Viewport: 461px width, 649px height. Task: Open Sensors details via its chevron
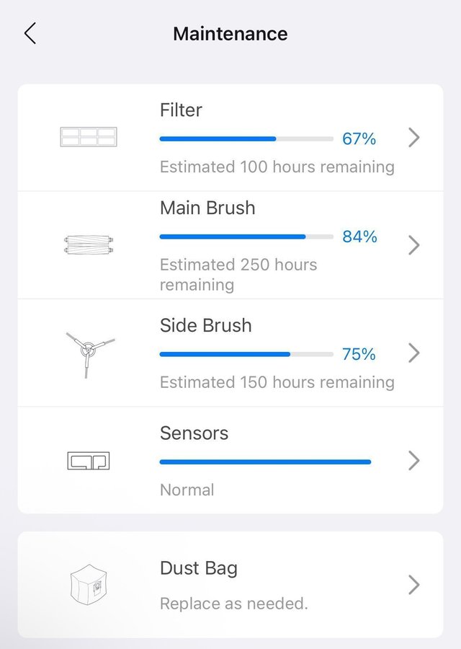tap(413, 461)
